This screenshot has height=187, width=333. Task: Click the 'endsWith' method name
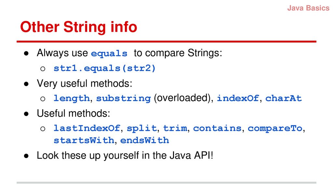click(x=145, y=140)
